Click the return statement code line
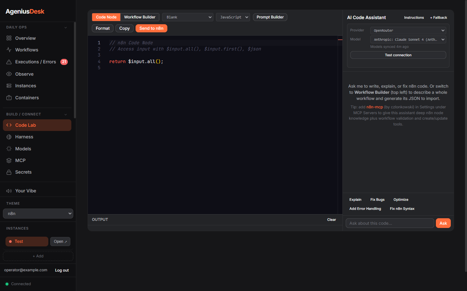Screen dimensions: 467x291 pyautogui.click(x=136, y=61)
